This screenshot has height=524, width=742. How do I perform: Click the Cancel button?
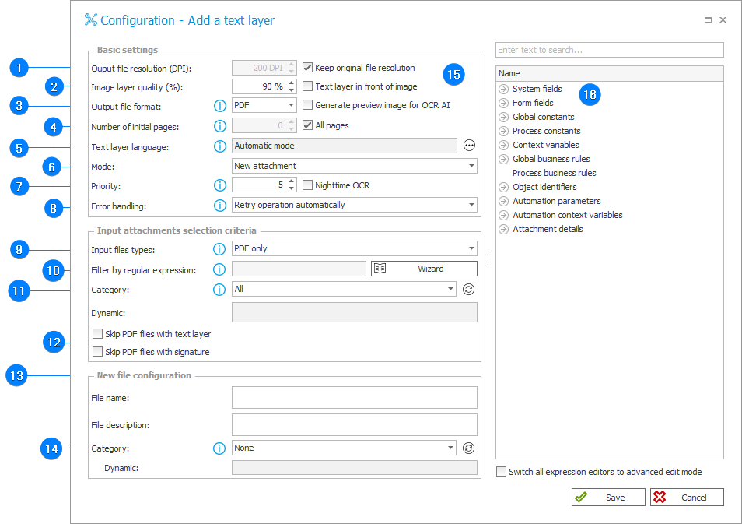687,497
